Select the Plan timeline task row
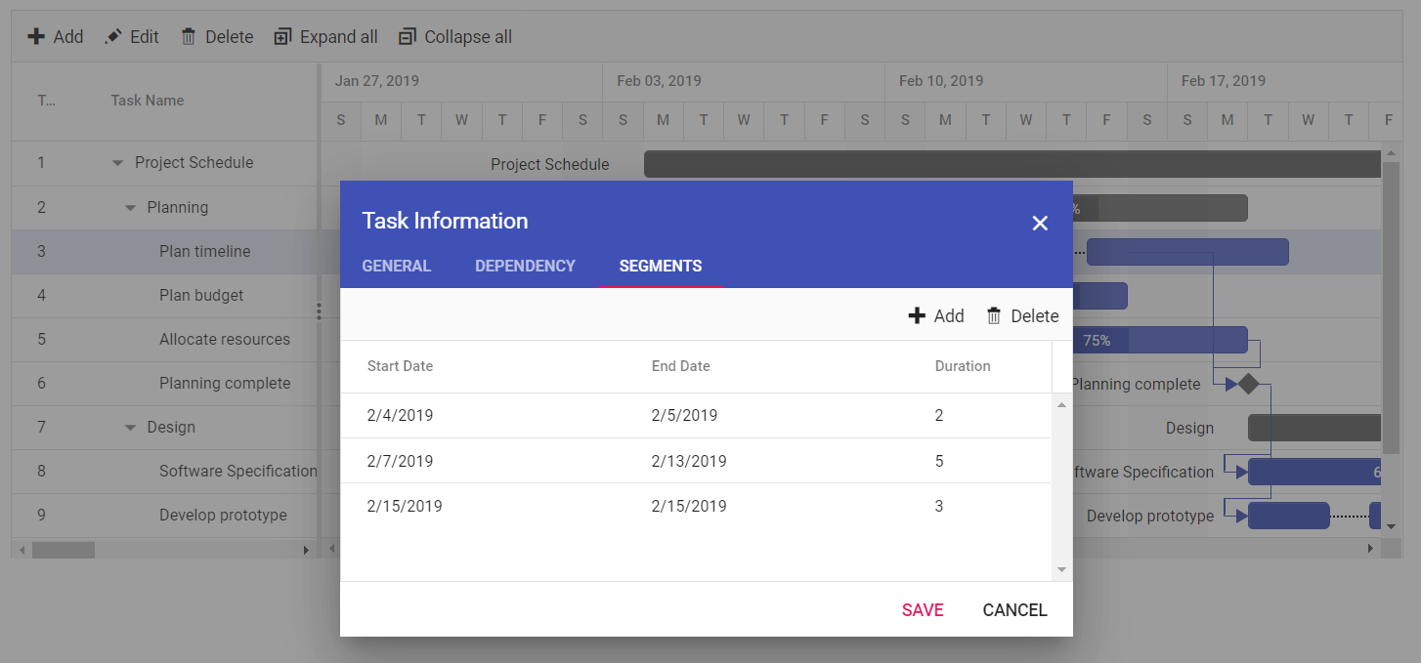 (x=165, y=251)
